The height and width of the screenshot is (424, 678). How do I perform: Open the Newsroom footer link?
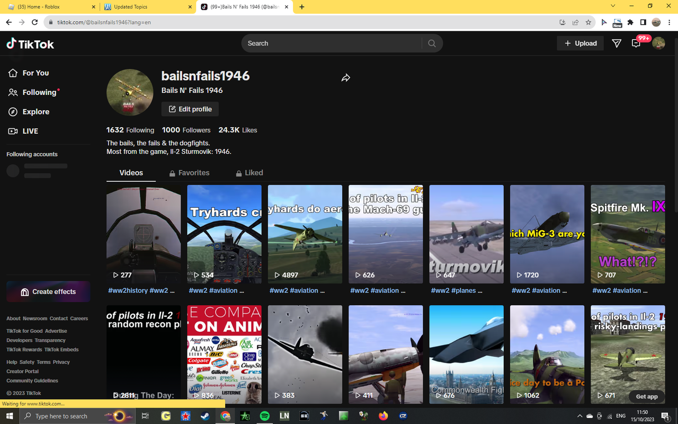click(35, 319)
